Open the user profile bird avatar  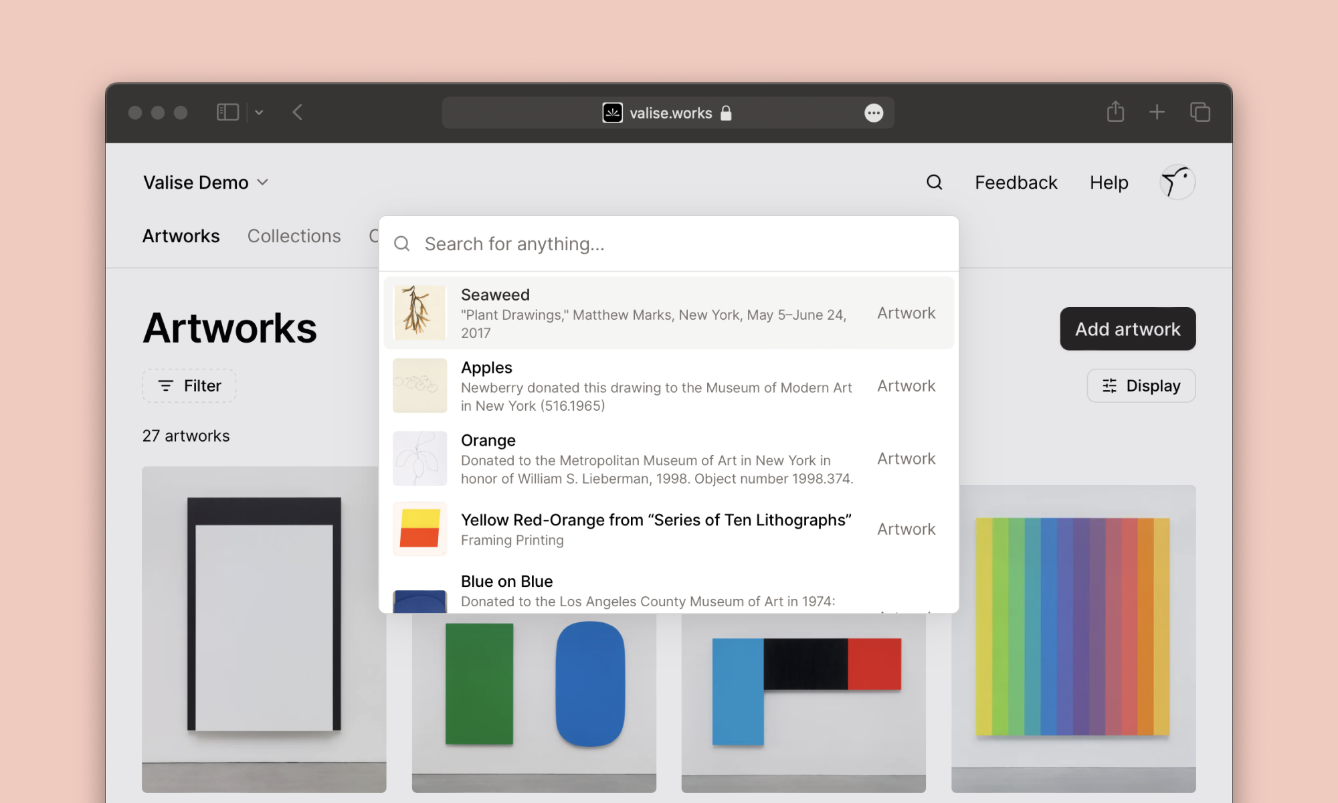(x=1177, y=182)
